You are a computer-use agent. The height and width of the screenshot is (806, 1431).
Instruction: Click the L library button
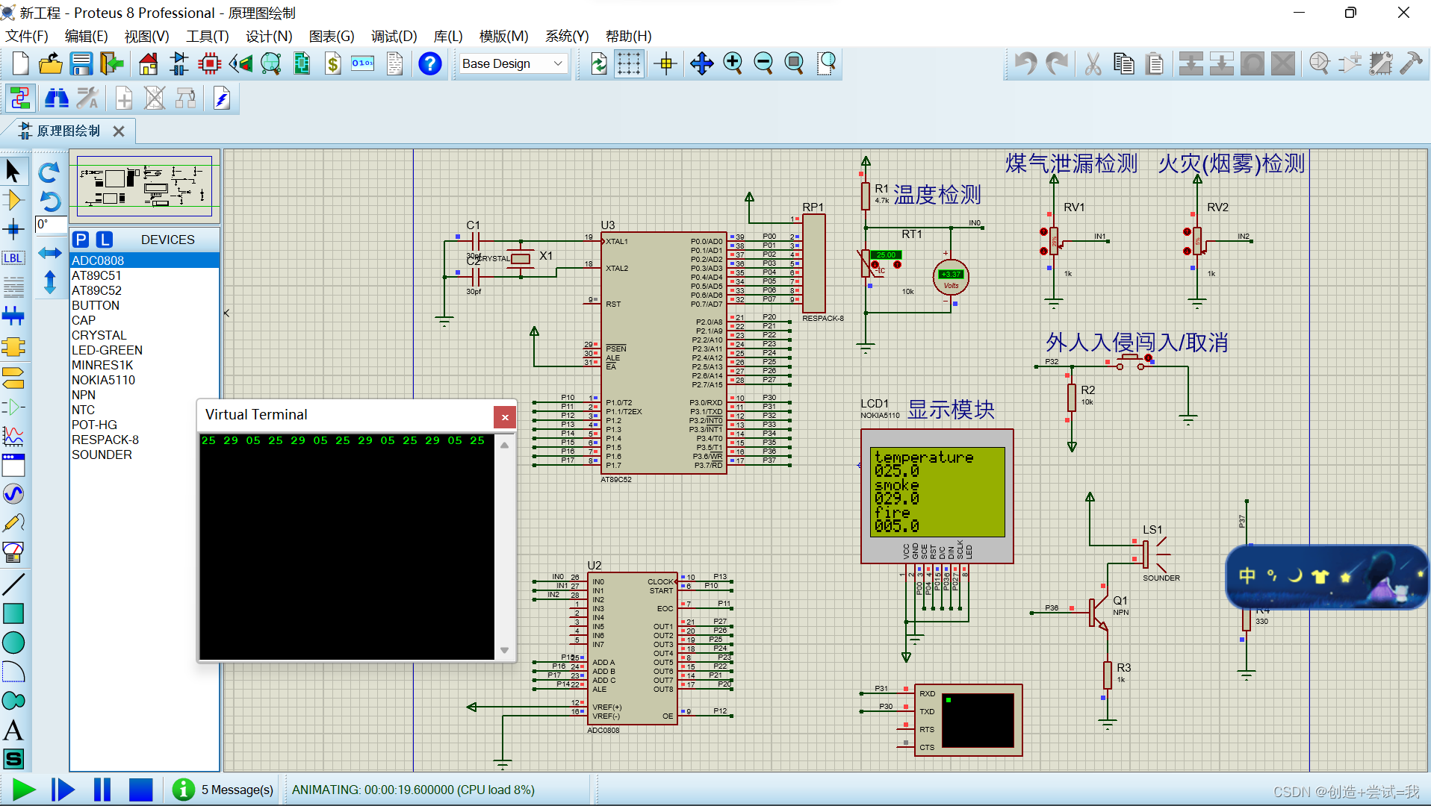[105, 240]
